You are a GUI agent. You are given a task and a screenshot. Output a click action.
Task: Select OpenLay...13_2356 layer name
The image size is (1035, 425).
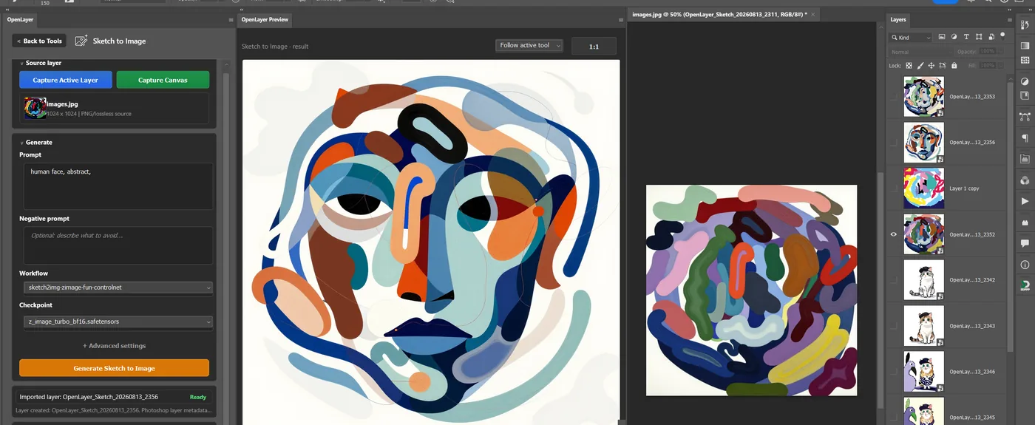pos(972,143)
